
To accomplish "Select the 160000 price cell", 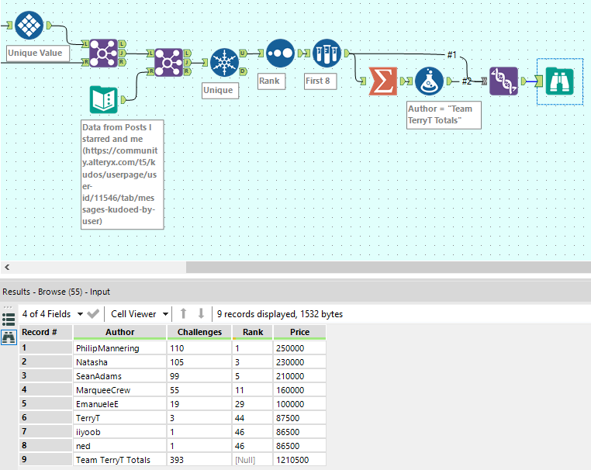I will click(299, 390).
